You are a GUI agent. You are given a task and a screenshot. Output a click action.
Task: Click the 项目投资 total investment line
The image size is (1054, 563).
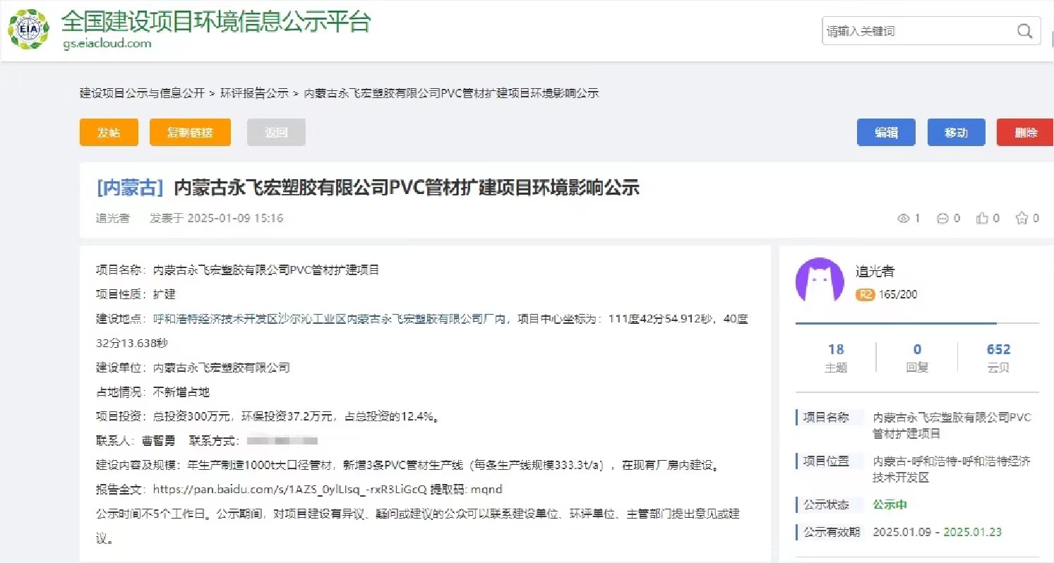tap(268, 416)
